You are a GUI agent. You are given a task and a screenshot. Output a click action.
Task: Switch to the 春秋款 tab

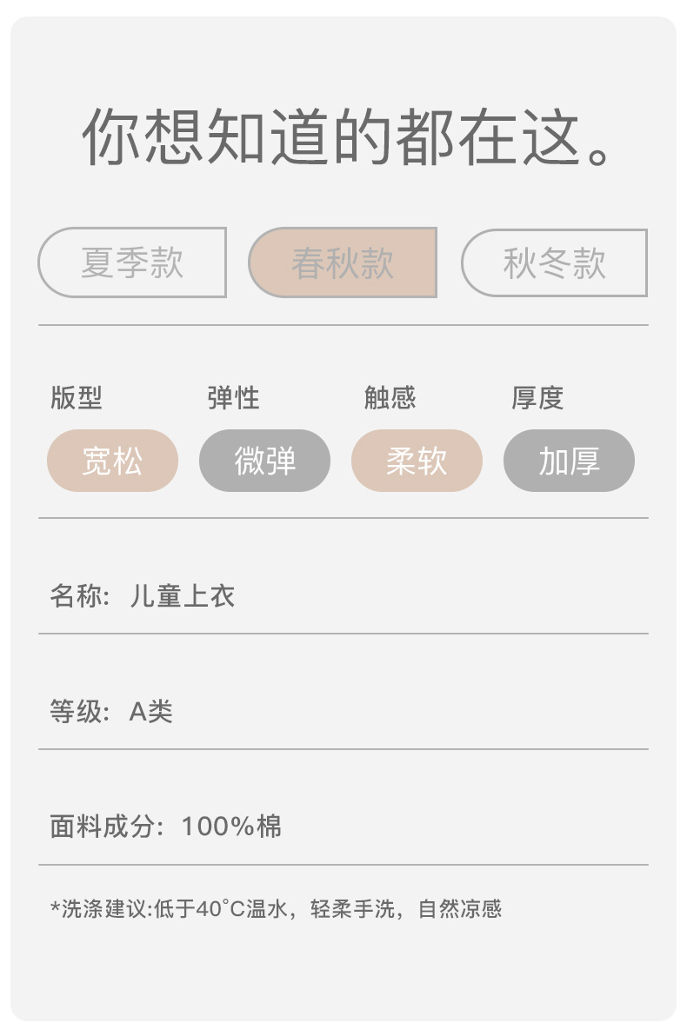tap(343, 262)
